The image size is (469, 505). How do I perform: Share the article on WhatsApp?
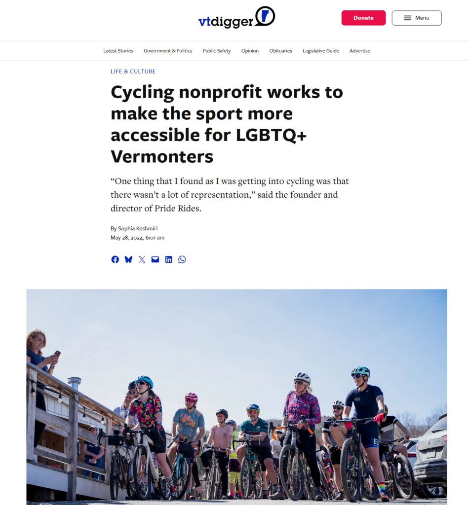tap(182, 259)
